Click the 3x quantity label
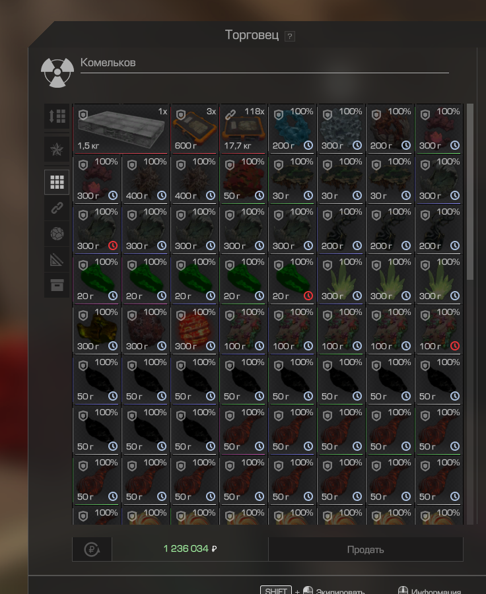This screenshot has width=486, height=594. pyautogui.click(x=211, y=112)
